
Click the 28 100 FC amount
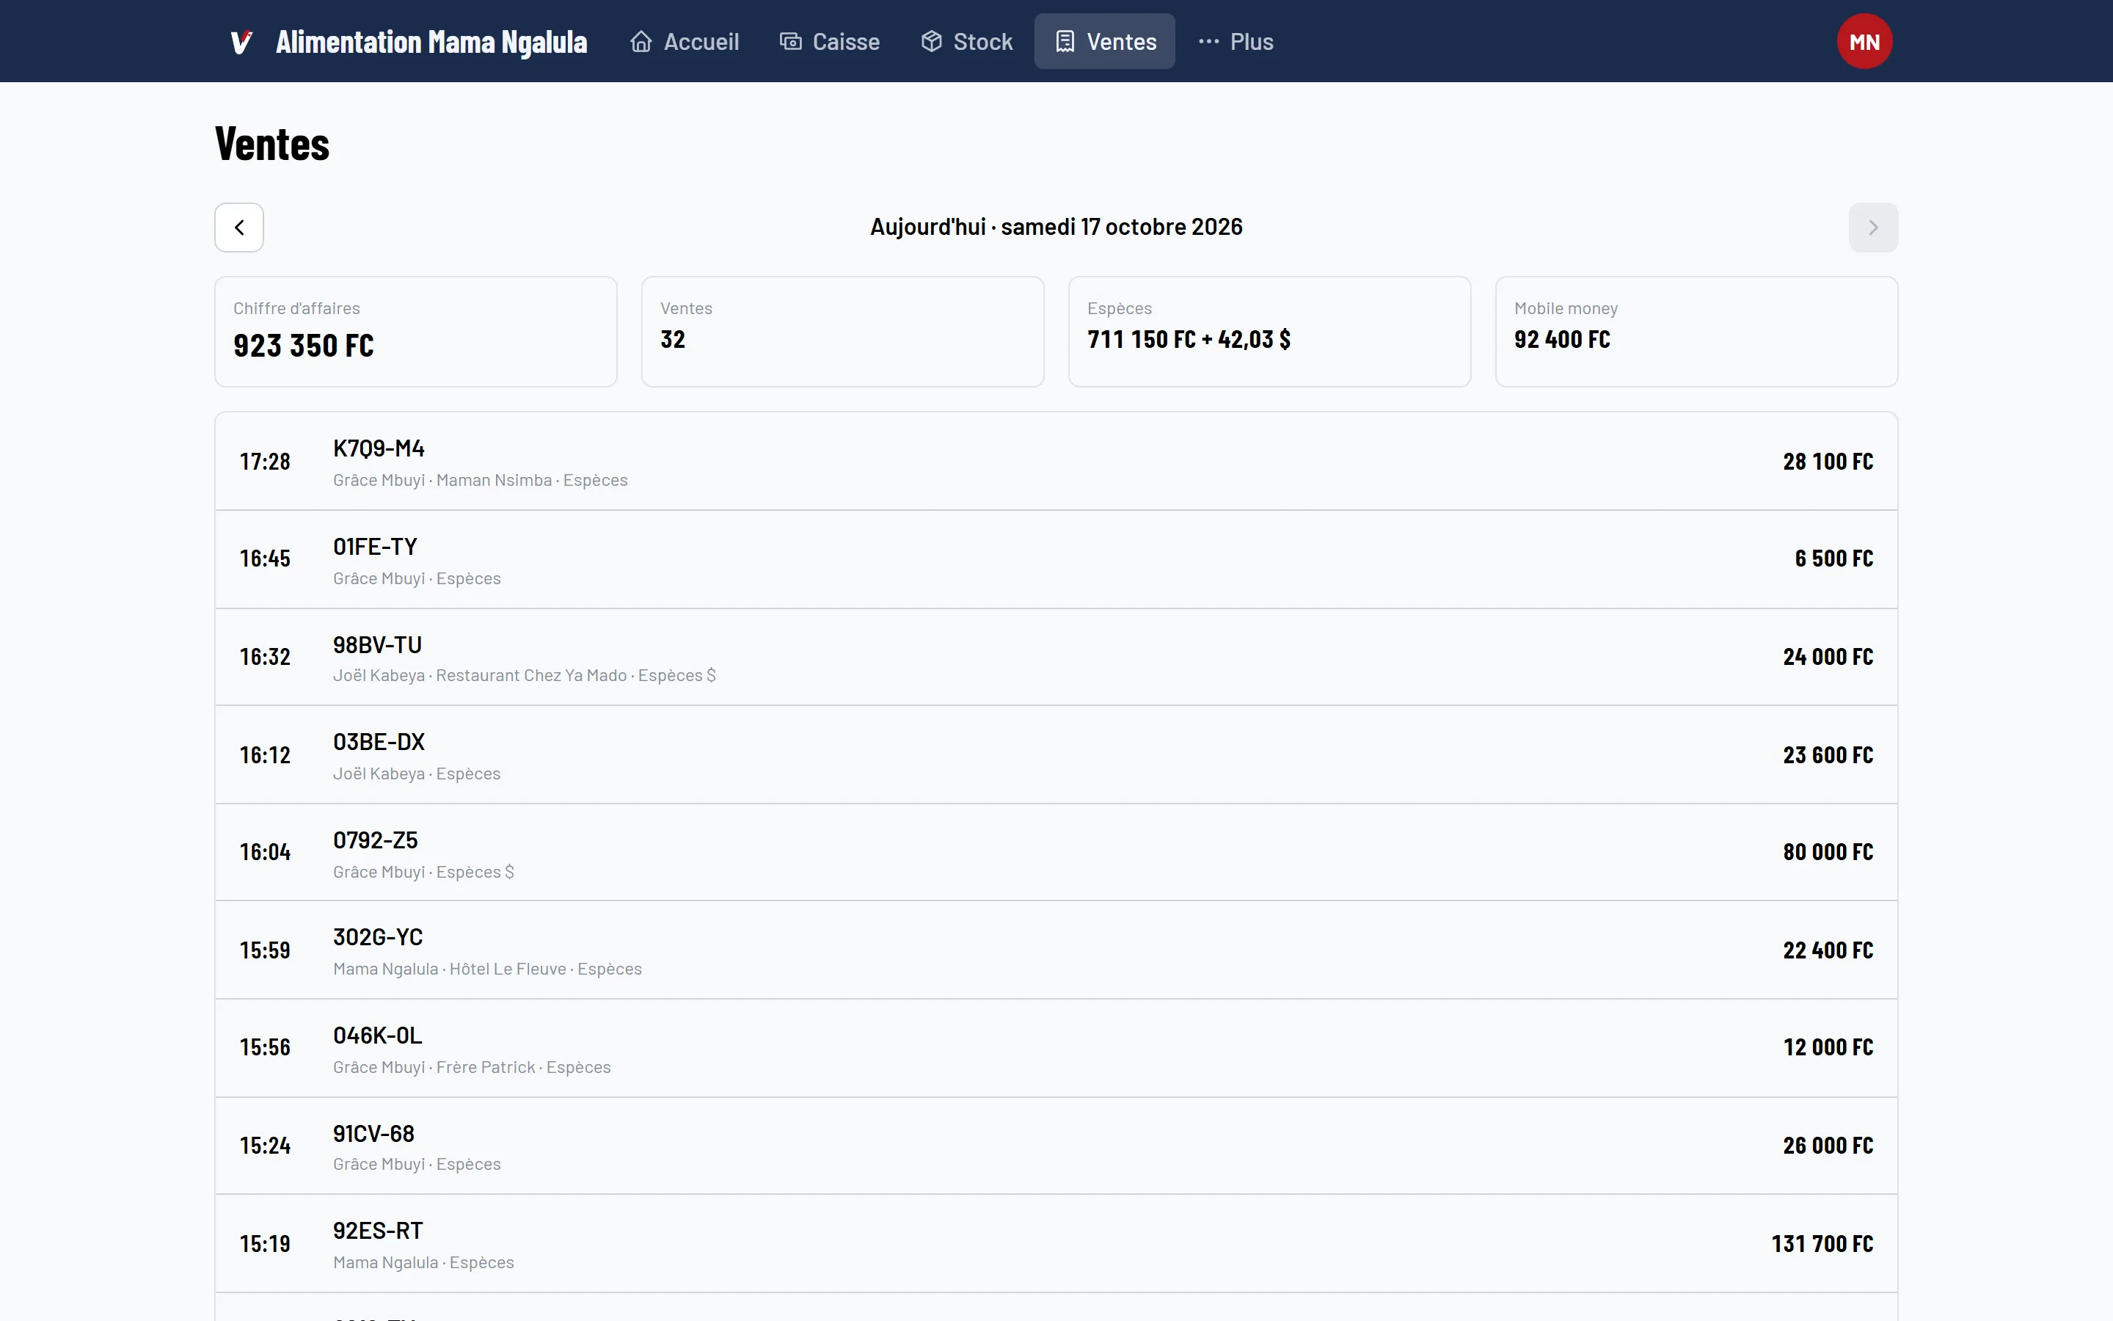click(1828, 462)
